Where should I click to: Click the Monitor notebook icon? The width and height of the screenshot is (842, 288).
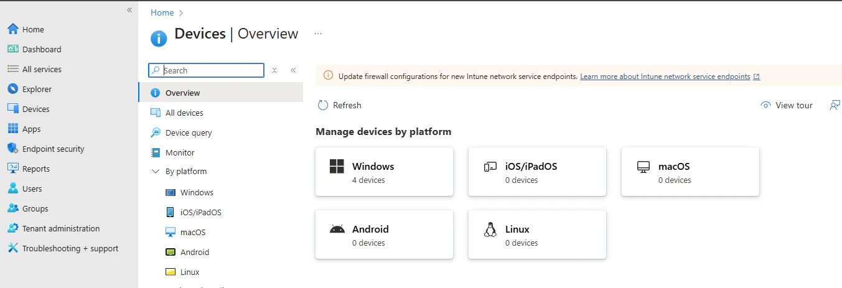click(x=156, y=152)
